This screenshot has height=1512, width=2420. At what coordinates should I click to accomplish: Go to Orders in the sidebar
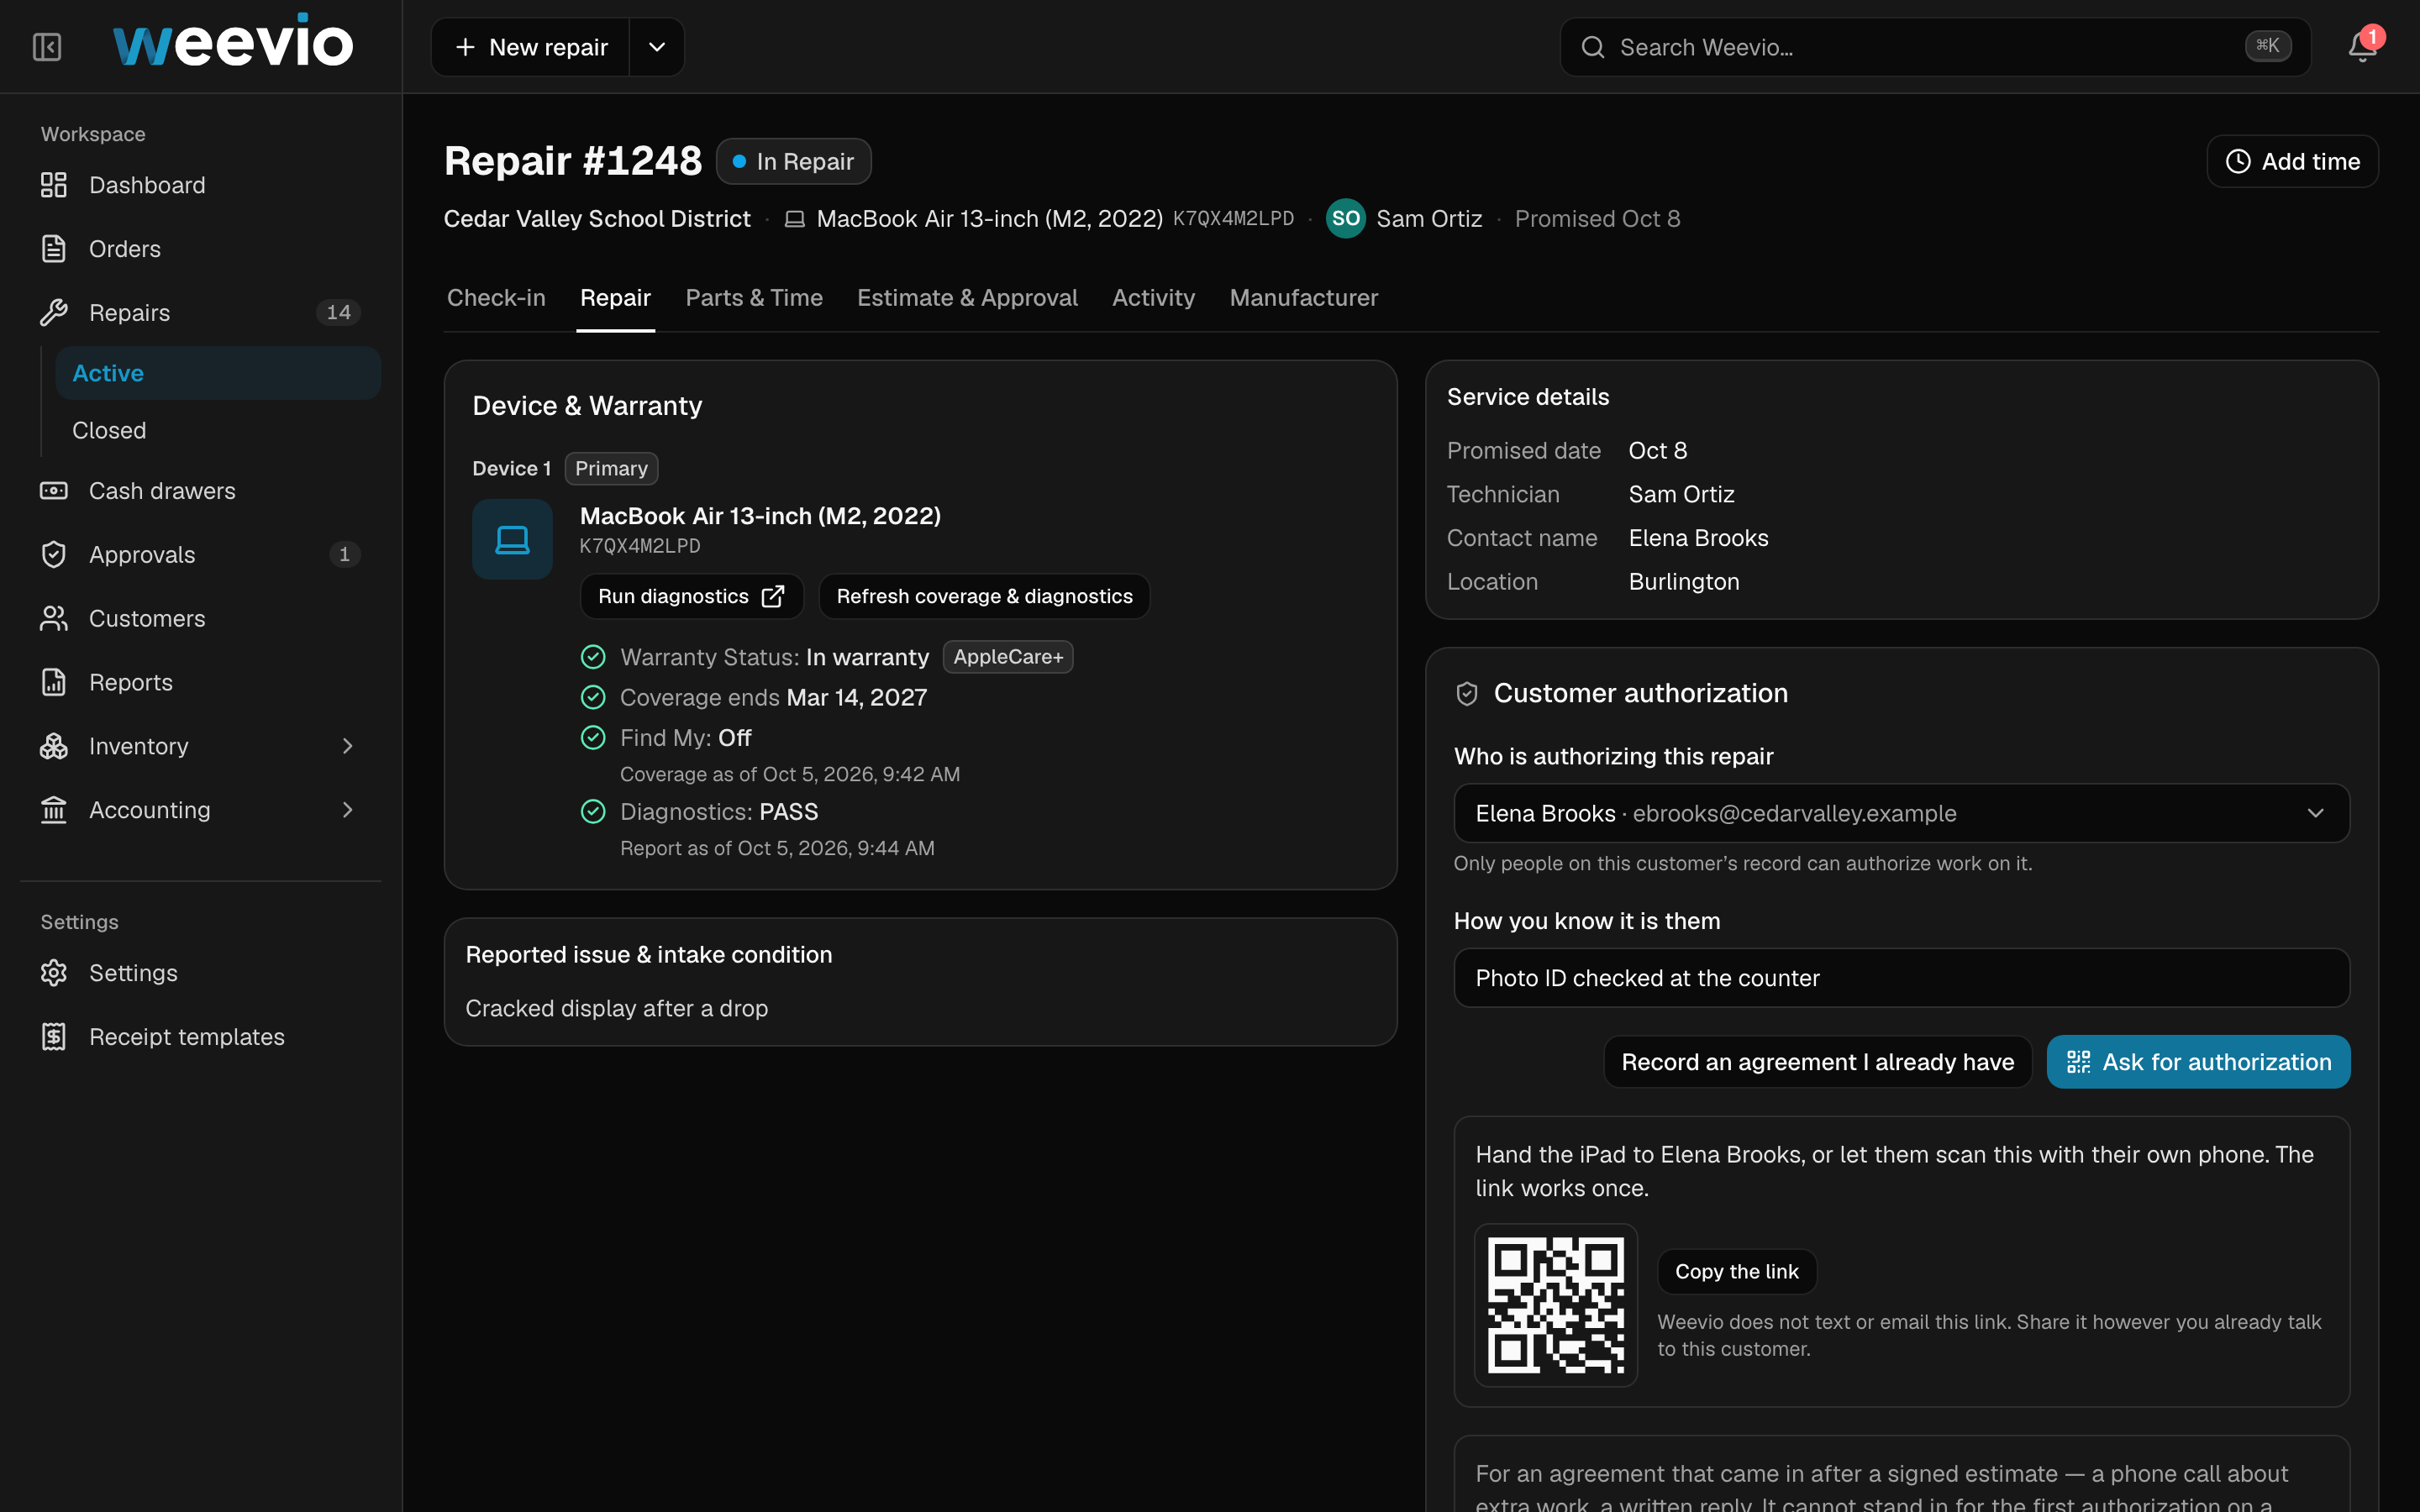click(x=200, y=249)
